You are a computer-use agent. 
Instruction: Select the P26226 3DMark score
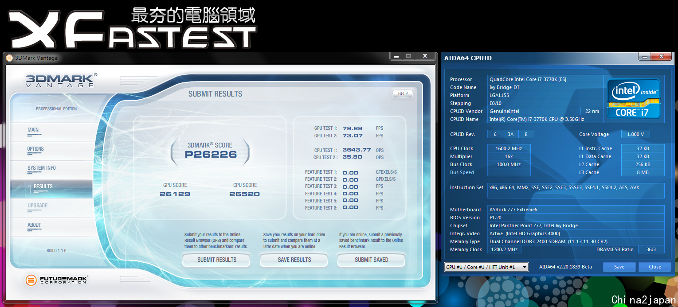point(211,155)
